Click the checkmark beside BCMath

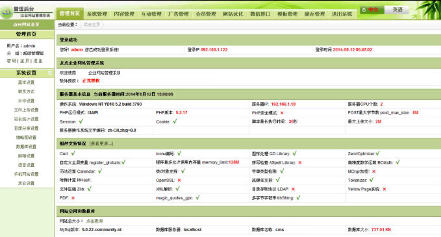point(397,162)
